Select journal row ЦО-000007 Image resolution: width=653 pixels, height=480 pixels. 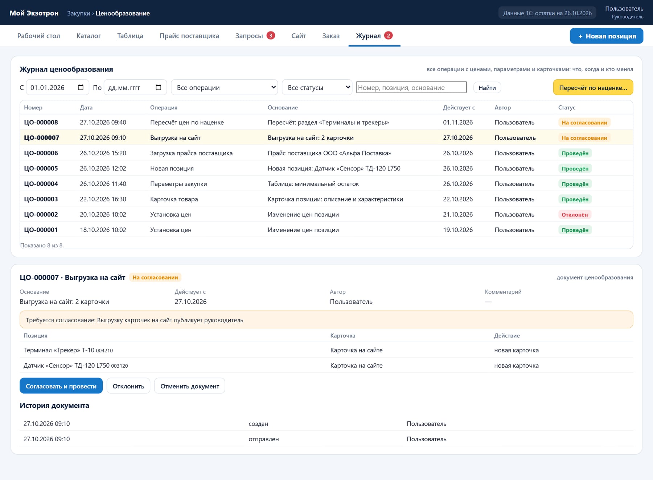click(326, 137)
